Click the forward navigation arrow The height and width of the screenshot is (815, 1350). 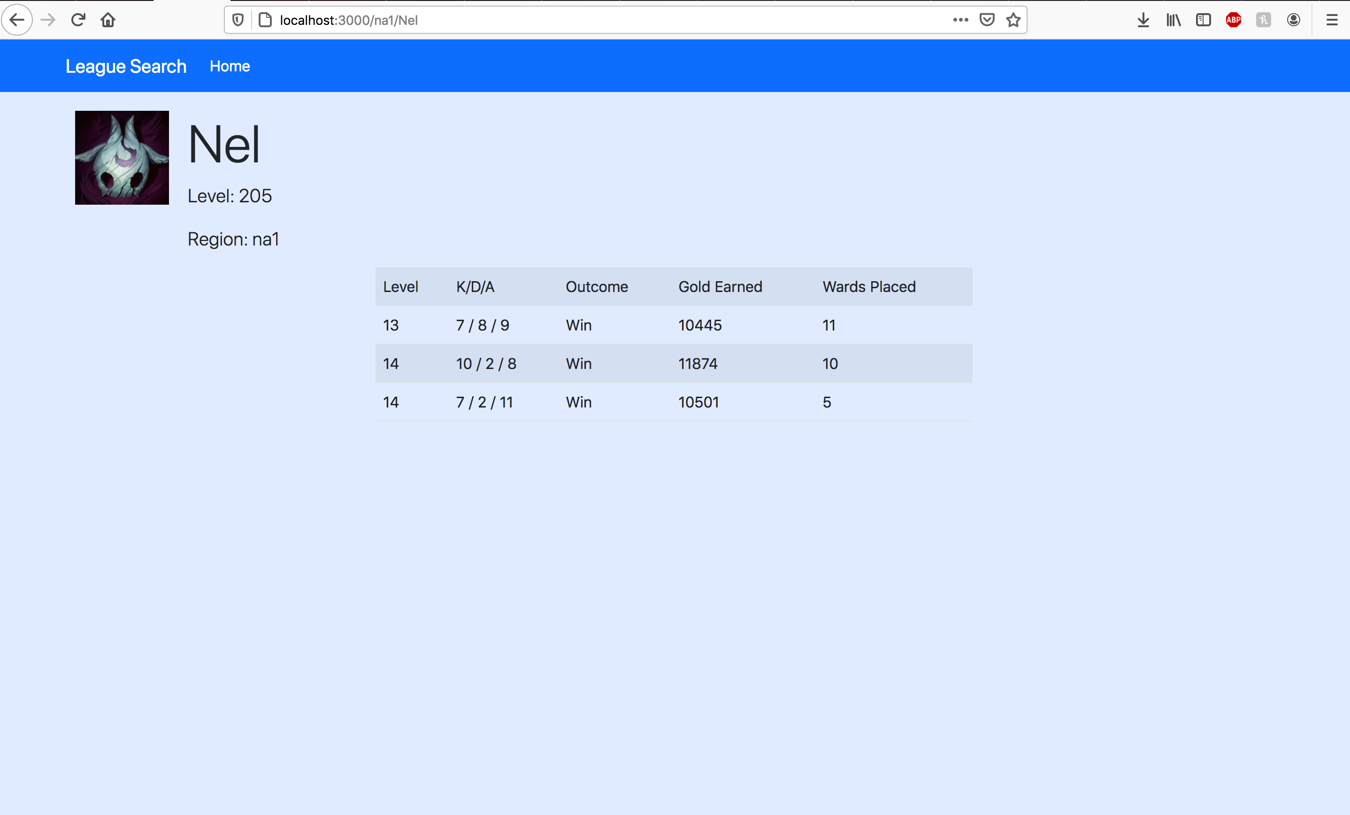point(48,20)
